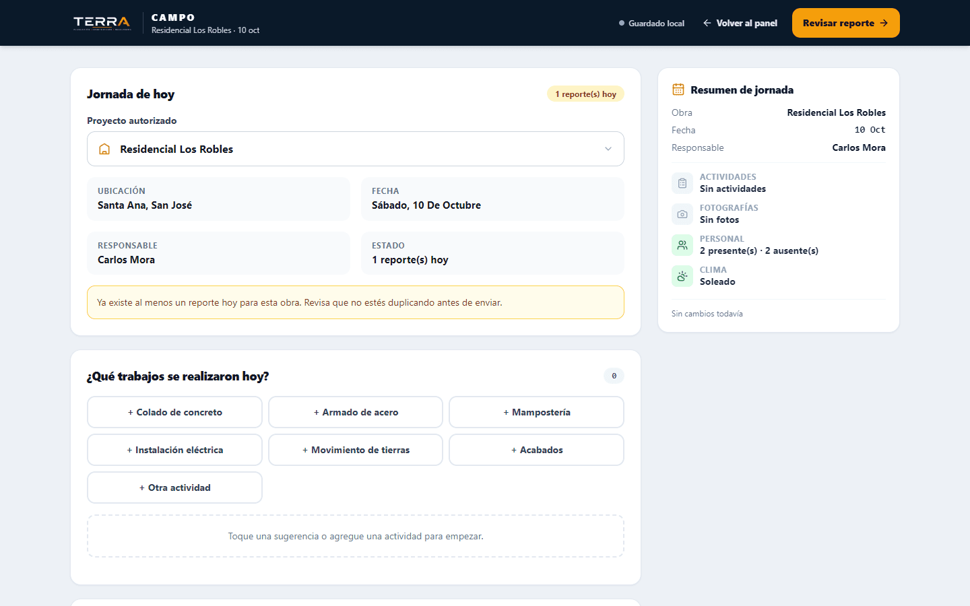
Task: Click the Guardado local status dot
Action: (622, 23)
